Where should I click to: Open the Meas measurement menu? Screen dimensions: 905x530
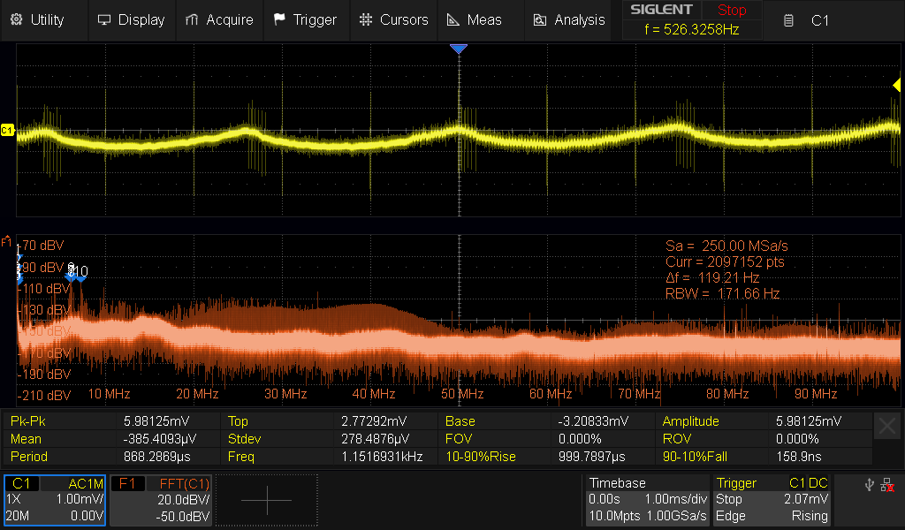[x=474, y=19]
